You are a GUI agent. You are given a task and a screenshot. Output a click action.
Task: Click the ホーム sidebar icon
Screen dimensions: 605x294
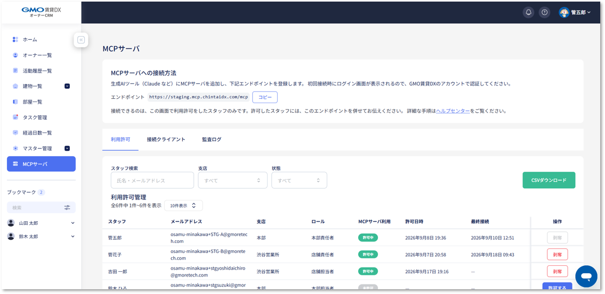click(x=15, y=39)
